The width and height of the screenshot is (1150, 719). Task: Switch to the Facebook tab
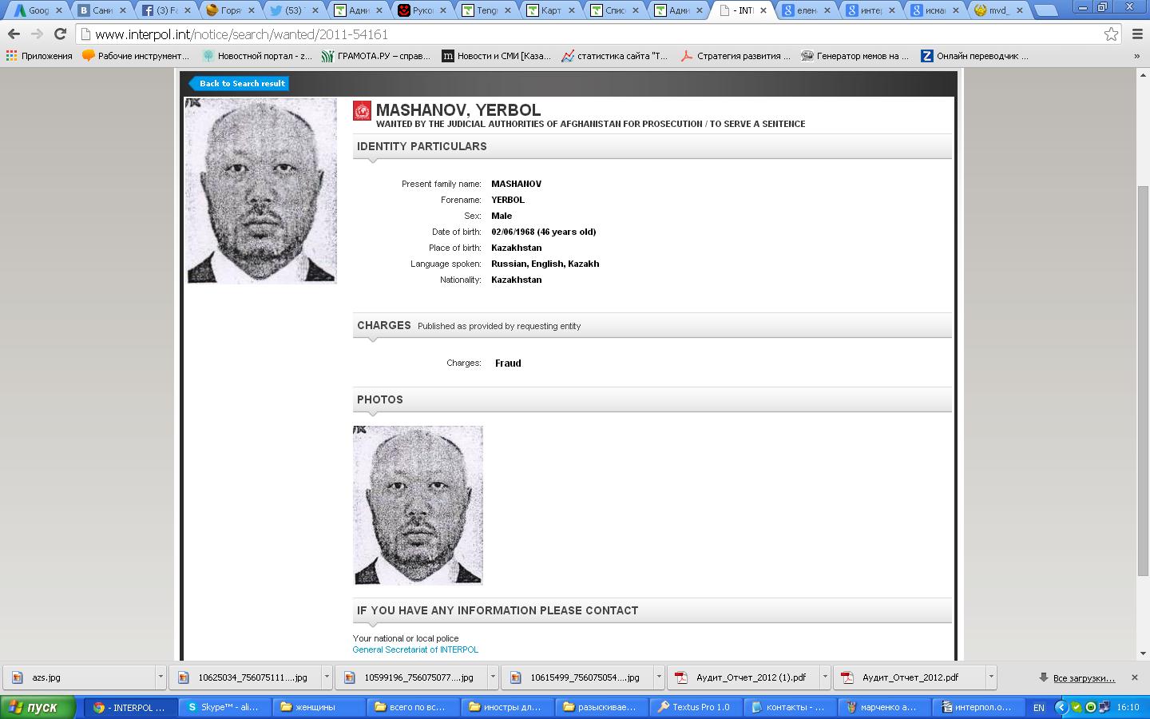tap(162, 10)
